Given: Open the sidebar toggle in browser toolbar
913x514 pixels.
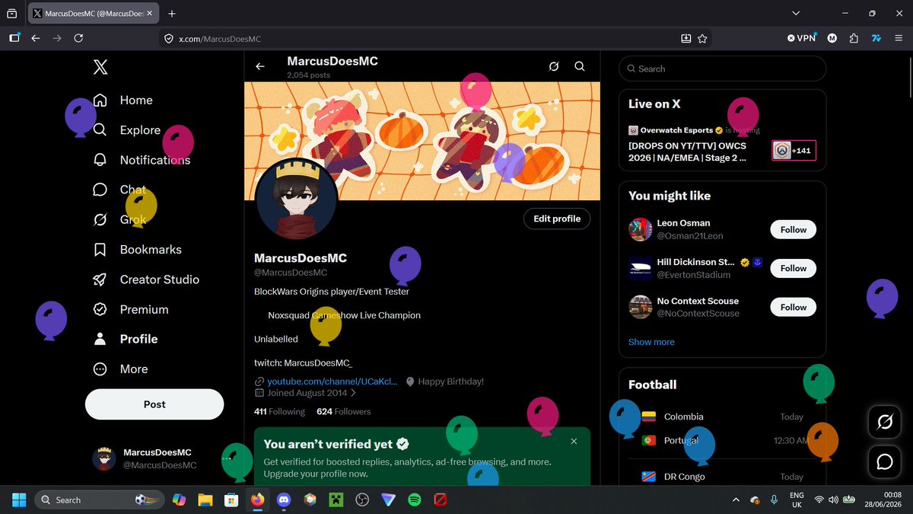Looking at the screenshot, I should [x=14, y=38].
